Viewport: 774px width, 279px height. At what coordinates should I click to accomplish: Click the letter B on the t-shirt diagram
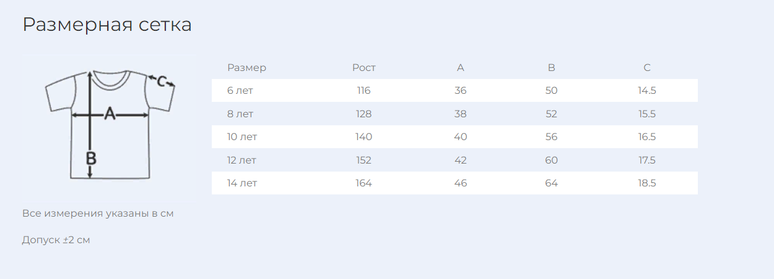tap(91, 159)
